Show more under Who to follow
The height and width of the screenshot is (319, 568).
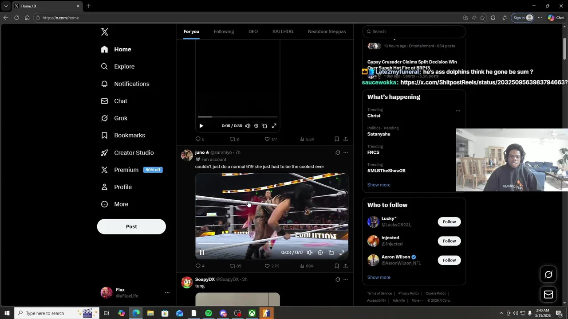pos(379,277)
